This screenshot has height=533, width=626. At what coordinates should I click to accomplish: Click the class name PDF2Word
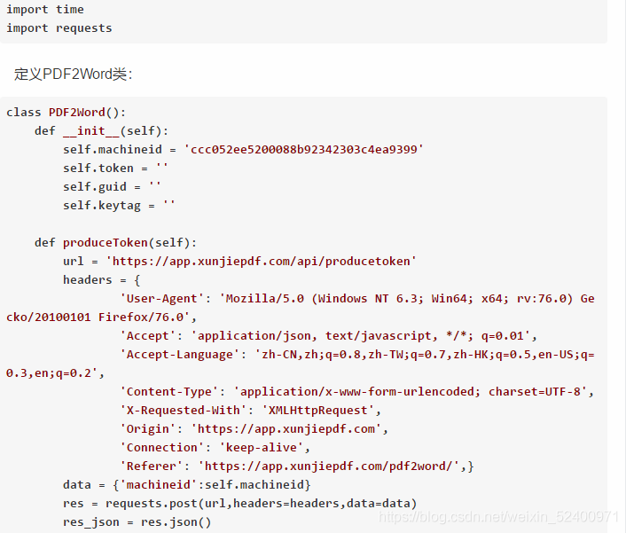(x=76, y=113)
